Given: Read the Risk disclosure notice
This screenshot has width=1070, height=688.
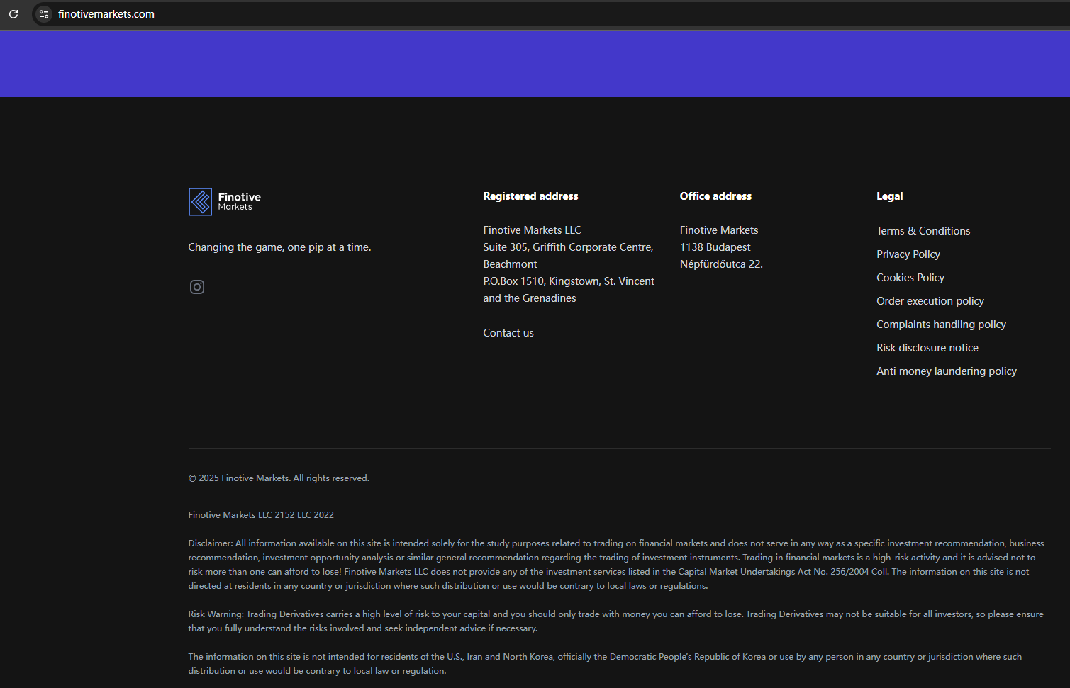Looking at the screenshot, I should tap(927, 348).
